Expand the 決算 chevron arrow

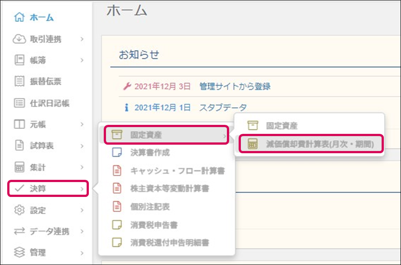[82, 189]
